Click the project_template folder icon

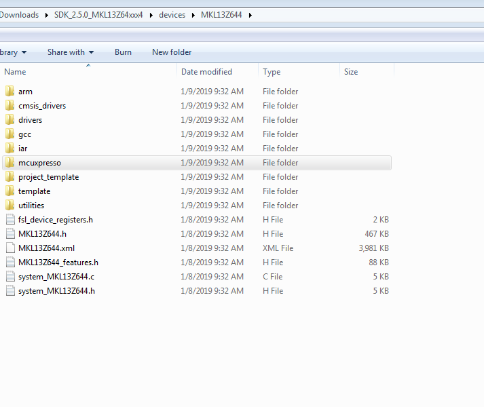click(x=10, y=176)
